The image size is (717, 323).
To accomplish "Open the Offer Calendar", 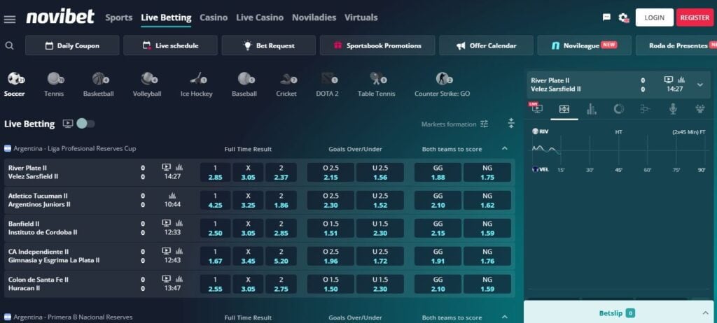I will pyautogui.click(x=486, y=45).
